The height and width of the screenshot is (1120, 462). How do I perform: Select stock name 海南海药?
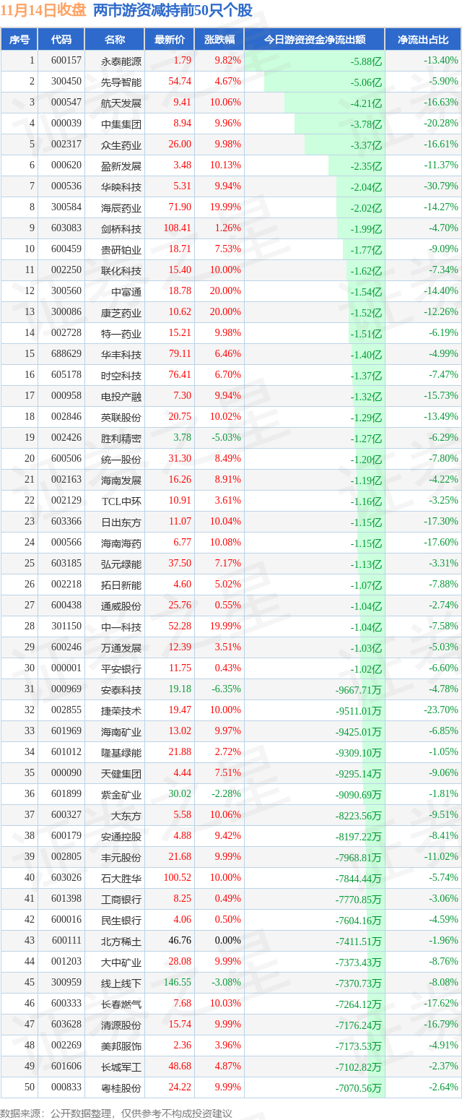coord(121,543)
